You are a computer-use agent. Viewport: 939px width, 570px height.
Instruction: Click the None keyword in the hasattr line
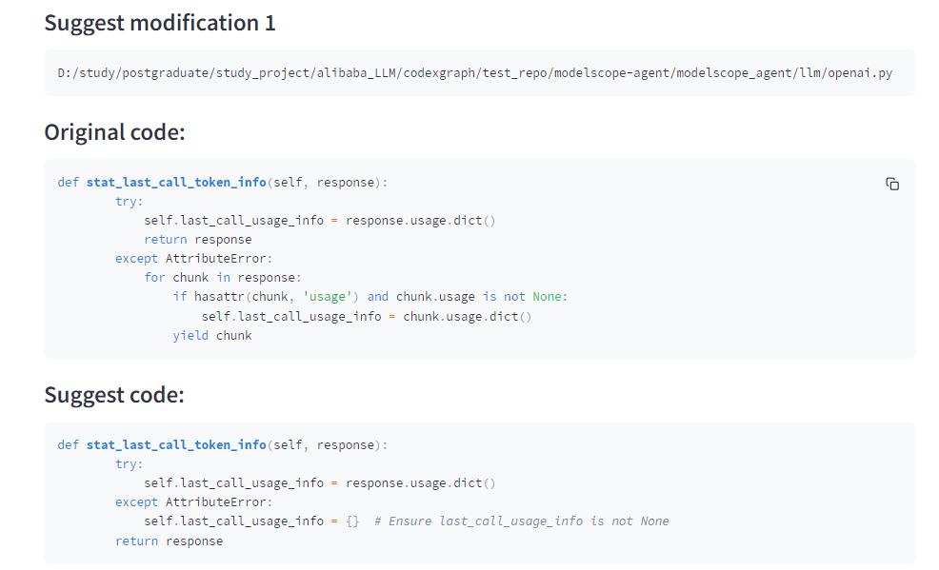[547, 296]
